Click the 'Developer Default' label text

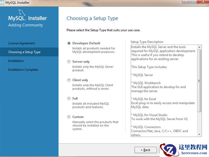tap(86, 43)
